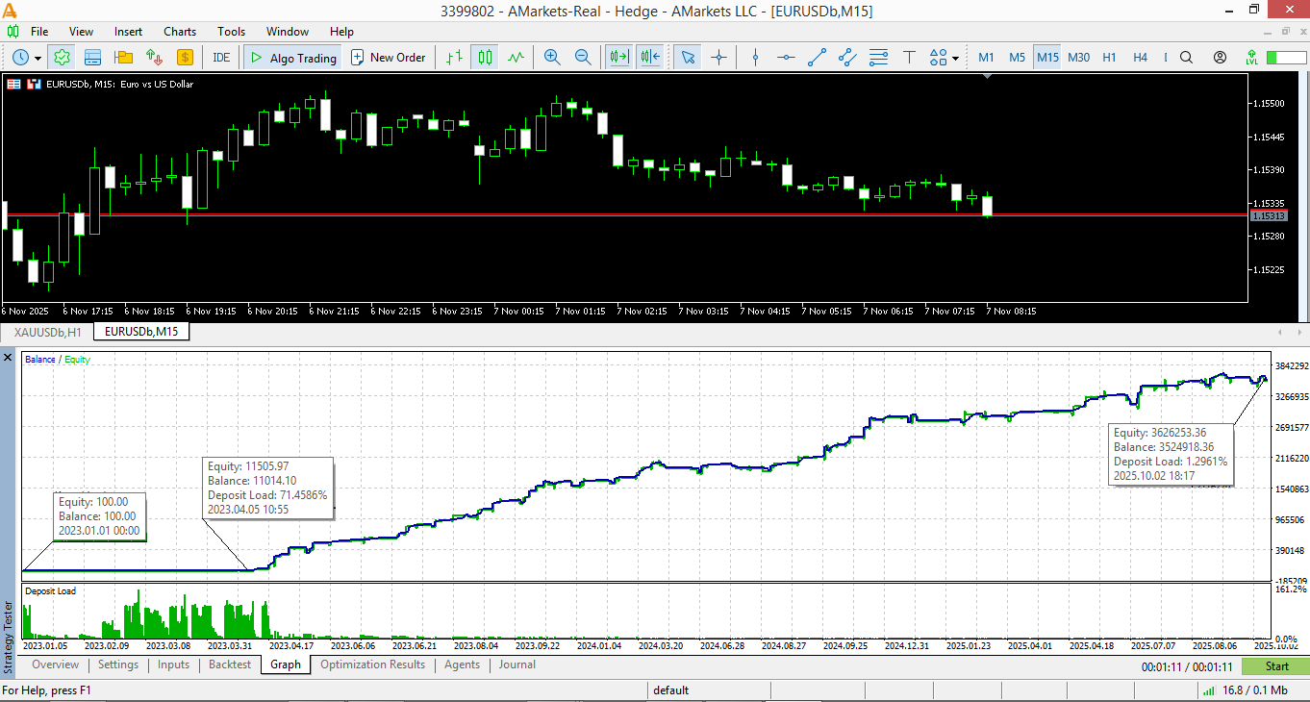Image resolution: width=1310 pixels, height=702 pixels.
Task: Zoom in on the price chart
Action: coord(551,57)
